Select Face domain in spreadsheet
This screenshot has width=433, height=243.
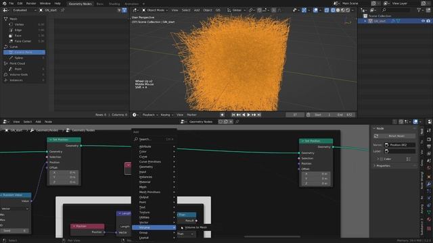coord(24,36)
